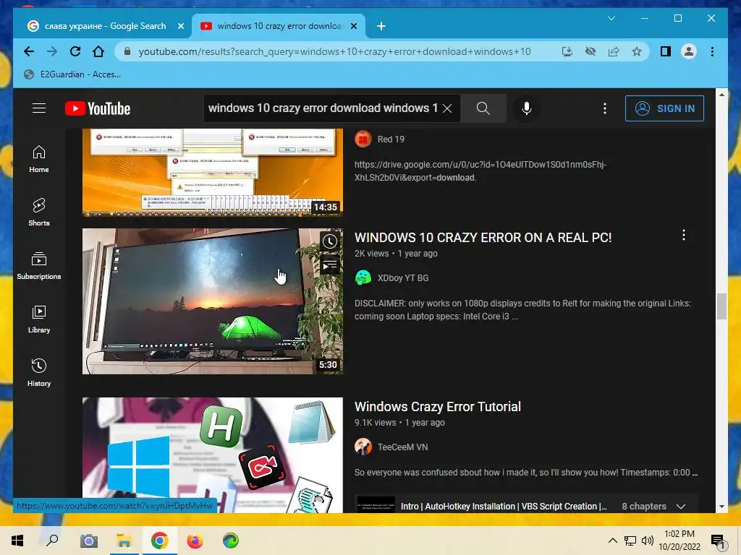Go to Chrome home page
This screenshot has height=555, width=741.
click(x=98, y=51)
